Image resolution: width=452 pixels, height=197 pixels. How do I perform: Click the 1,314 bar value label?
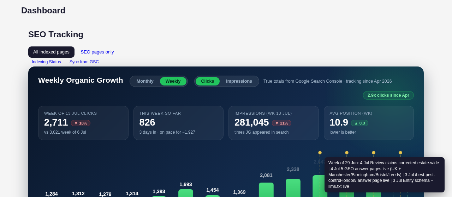tap(132, 193)
